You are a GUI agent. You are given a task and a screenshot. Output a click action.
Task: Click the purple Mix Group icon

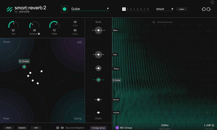[x=117, y=128]
